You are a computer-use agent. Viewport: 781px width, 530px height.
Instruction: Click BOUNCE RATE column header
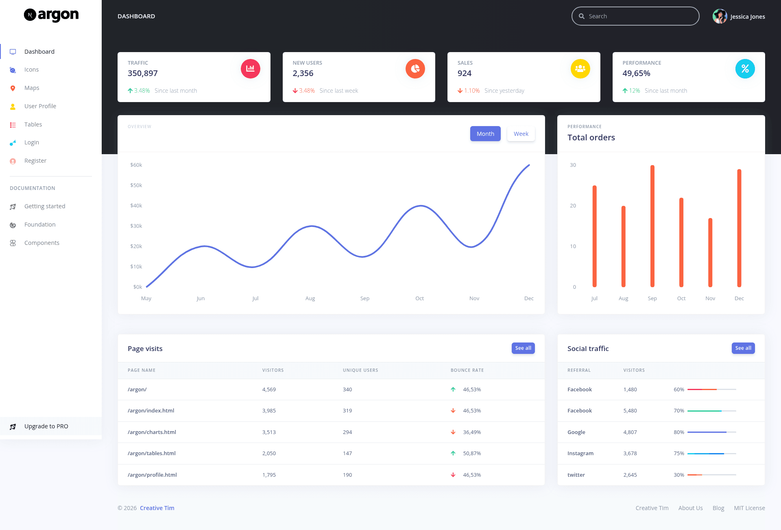(x=467, y=370)
